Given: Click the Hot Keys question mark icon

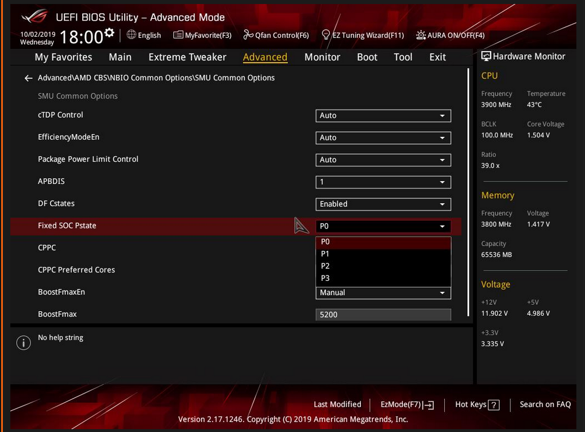Looking at the screenshot, I should tap(494, 405).
